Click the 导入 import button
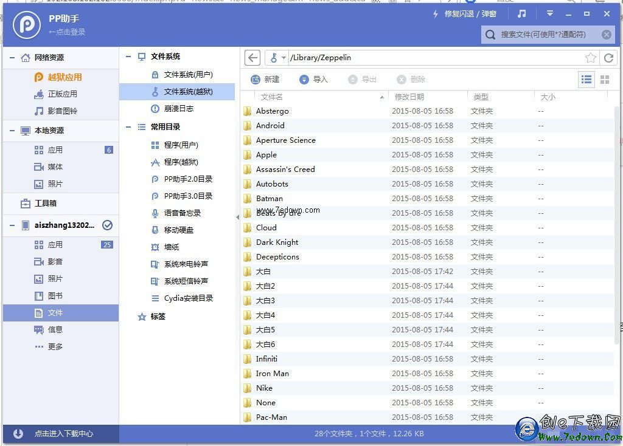 [x=313, y=79]
